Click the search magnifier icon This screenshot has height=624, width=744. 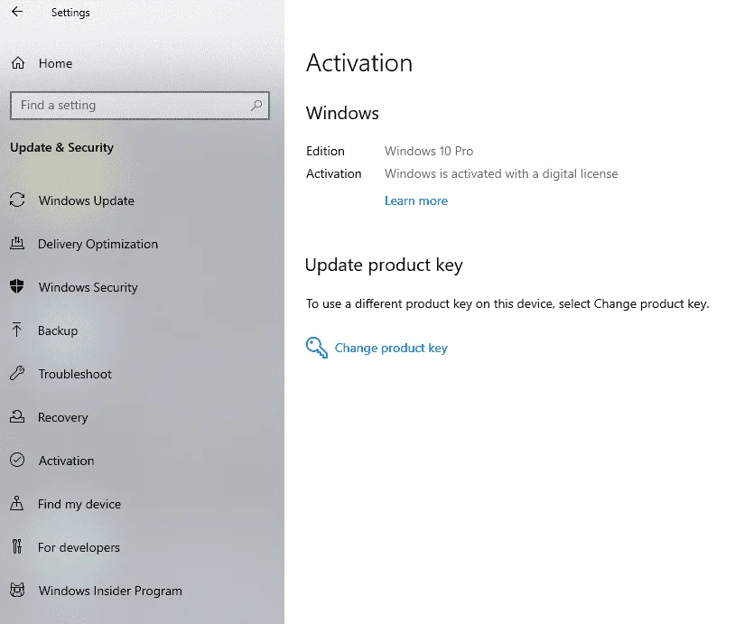click(x=256, y=106)
